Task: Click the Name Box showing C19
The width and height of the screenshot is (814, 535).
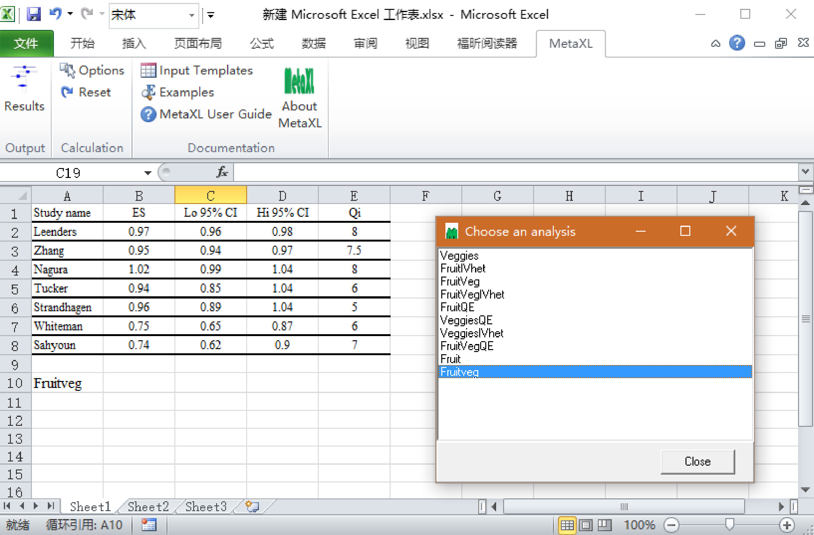Action: pyautogui.click(x=69, y=173)
